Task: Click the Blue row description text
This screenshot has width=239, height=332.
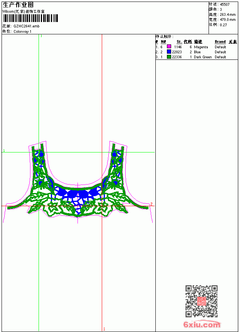Action: [x=197, y=52]
